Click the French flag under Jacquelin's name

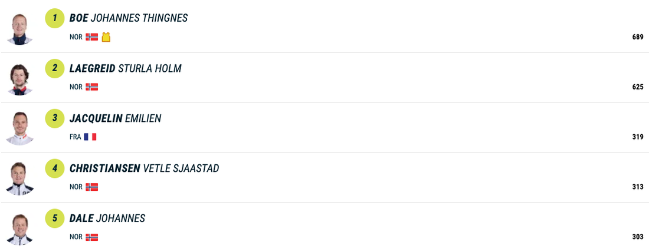[90, 137]
